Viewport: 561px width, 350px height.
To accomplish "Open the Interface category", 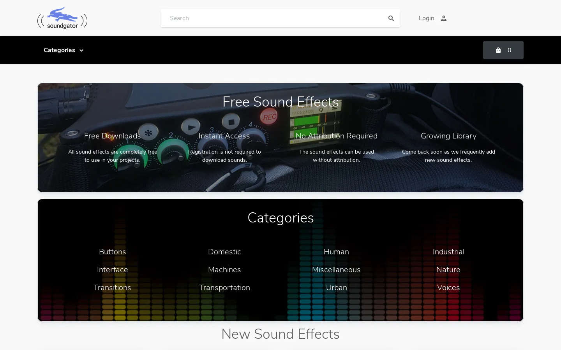I will pos(113,269).
